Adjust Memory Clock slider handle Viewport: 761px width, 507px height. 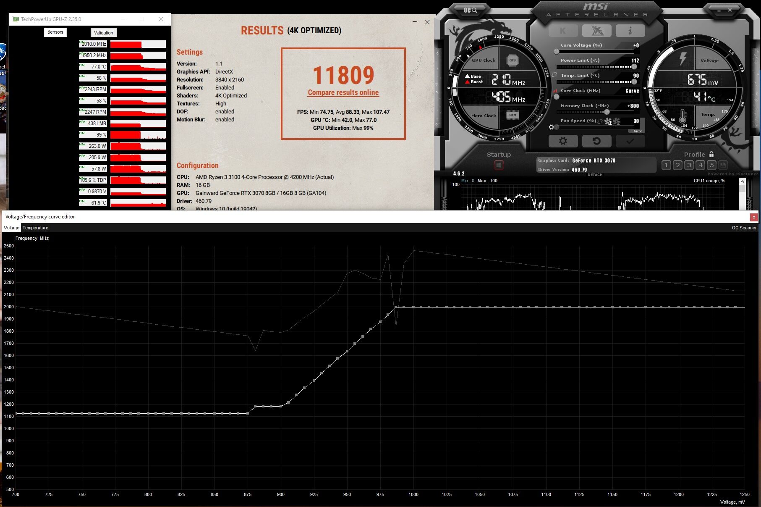point(607,112)
